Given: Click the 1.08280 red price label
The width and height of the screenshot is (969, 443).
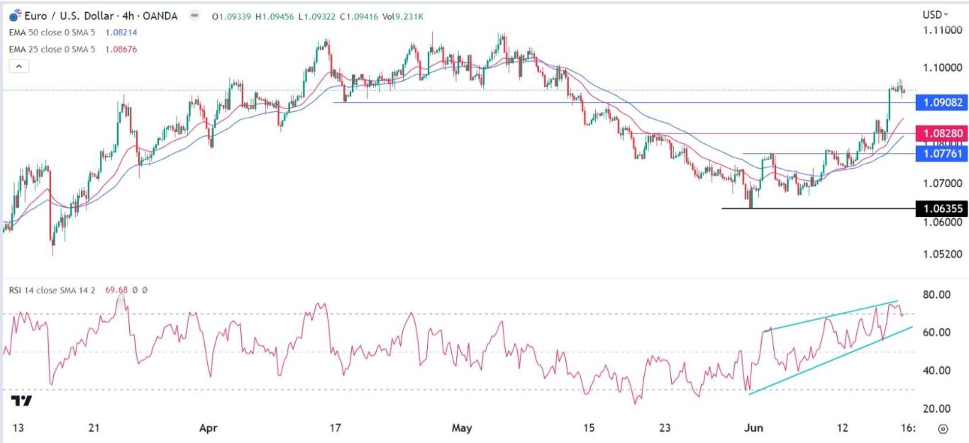Looking at the screenshot, I should pos(941,133).
